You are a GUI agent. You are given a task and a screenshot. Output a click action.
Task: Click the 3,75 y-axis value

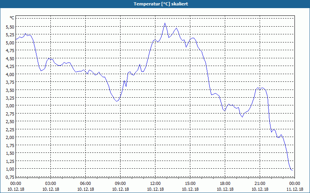[x=10, y=82]
